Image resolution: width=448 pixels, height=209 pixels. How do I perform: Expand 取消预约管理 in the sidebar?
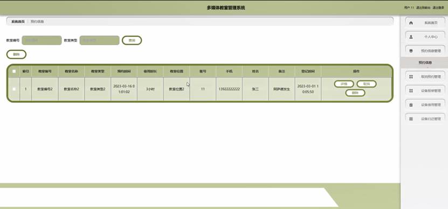425,76
